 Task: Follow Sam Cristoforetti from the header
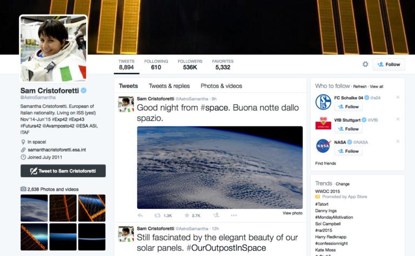389,64
